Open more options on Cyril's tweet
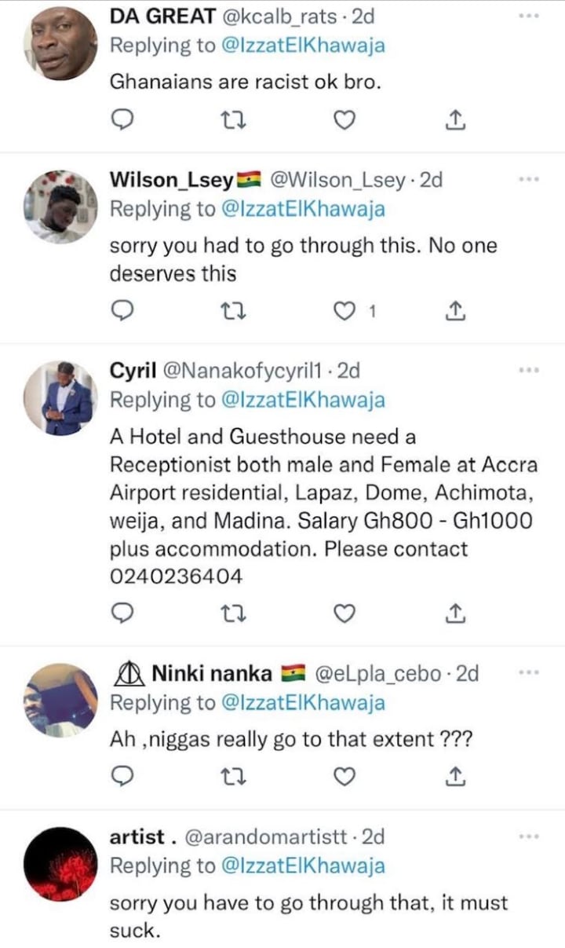 (x=530, y=369)
